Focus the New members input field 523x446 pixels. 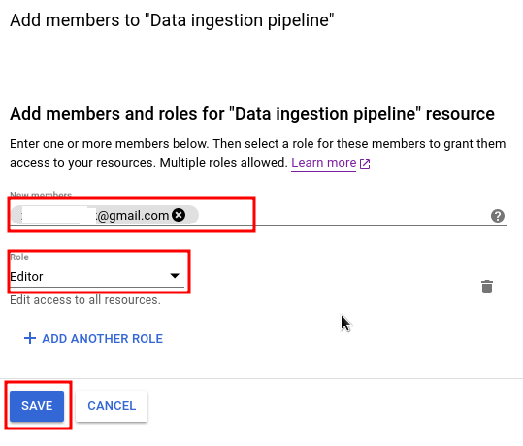343,216
